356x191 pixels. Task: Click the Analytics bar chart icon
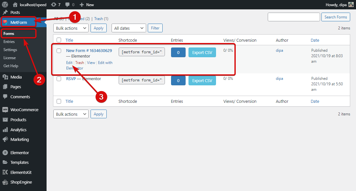click(x=5, y=130)
